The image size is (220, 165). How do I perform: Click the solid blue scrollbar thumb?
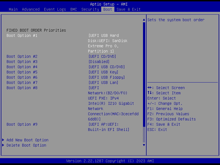click(144, 74)
